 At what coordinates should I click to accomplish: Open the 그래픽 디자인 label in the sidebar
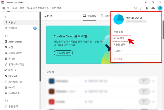pos(15,53)
